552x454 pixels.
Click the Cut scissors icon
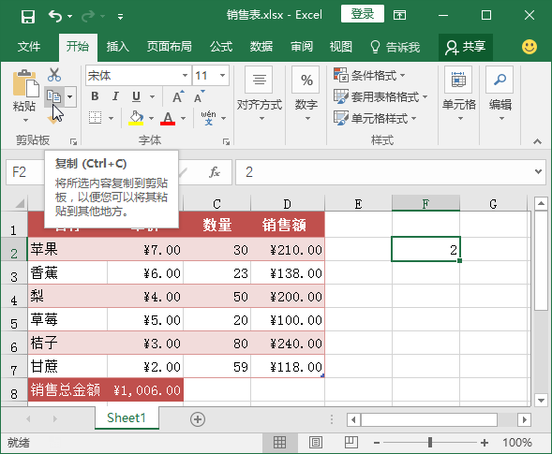point(54,75)
